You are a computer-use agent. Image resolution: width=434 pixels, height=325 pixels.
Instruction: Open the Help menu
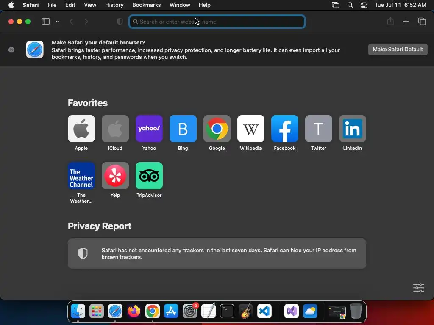(x=205, y=5)
